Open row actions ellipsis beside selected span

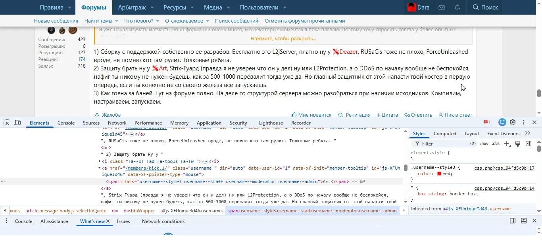point(3,181)
